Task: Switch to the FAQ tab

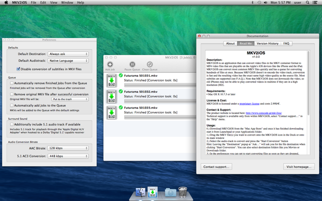Action: [286, 43]
